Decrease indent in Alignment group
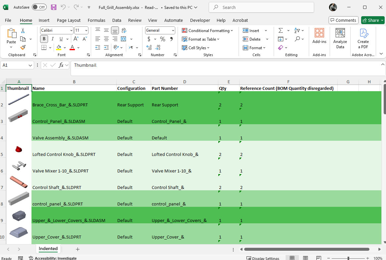 click(x=98, y=47)
